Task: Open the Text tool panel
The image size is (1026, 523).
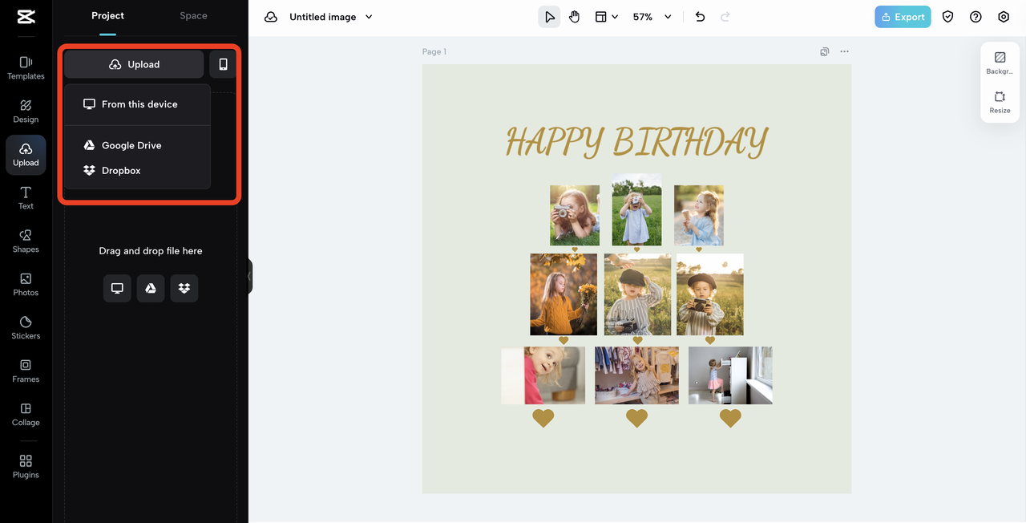Action: (x=26, y=198)
